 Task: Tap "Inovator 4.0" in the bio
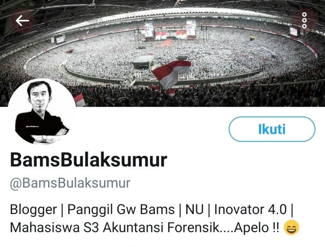coord(250,209)
